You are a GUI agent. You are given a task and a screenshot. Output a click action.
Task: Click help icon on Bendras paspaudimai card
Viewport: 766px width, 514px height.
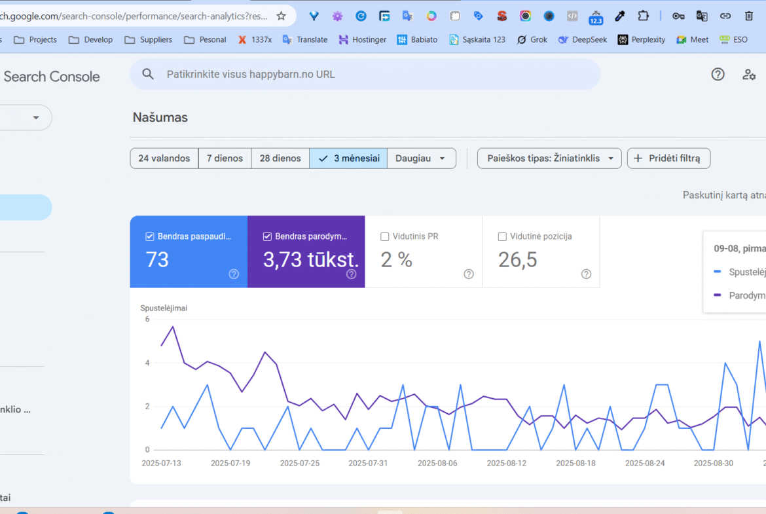click(x=234, y=274)
